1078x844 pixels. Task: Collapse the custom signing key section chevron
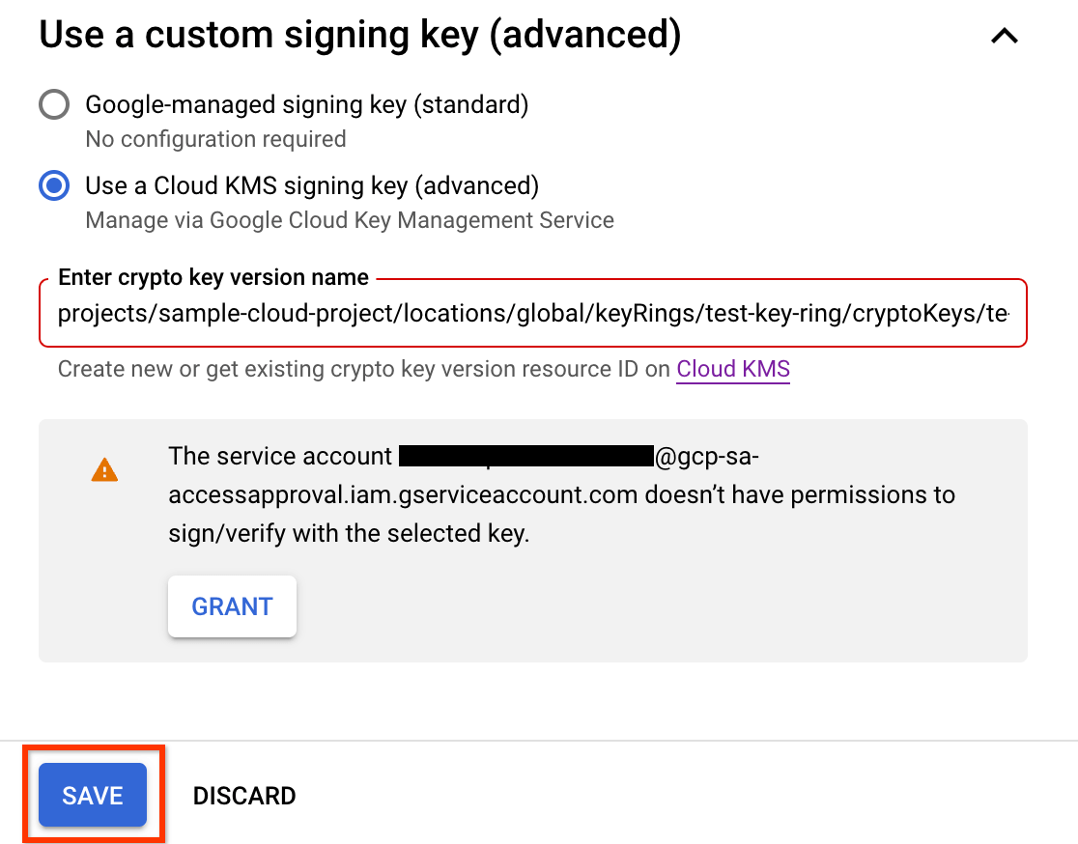tap(1005, 37)
